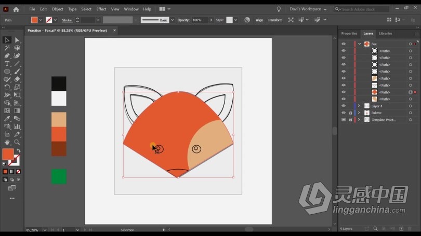This screenshot has height=236, width=421.
Task: Expand the Template Pract... layer
Action: 359,120
